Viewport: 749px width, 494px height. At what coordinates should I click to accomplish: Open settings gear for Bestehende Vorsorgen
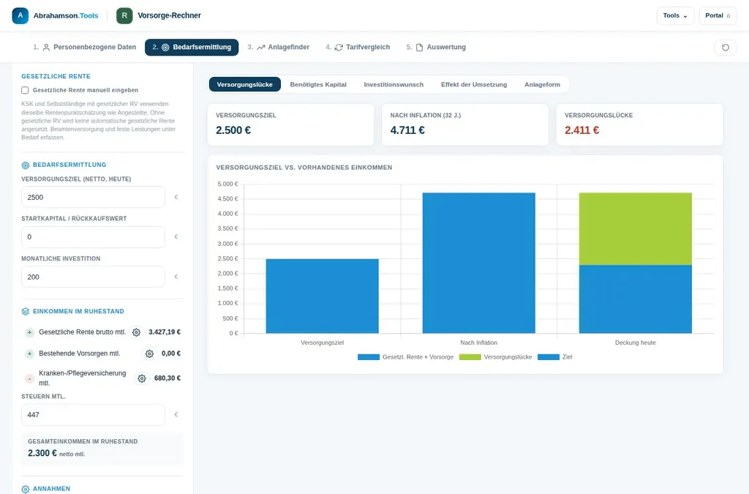click(149, 353)
